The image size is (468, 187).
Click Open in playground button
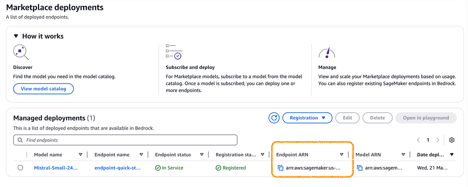pyautogui.click(x=426, y=118)
